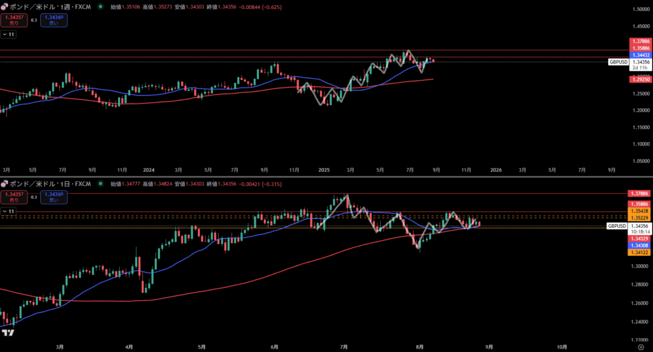
Task: Click the red sell button 1.34357 on weekly chart
Action: tap(14, 20)
